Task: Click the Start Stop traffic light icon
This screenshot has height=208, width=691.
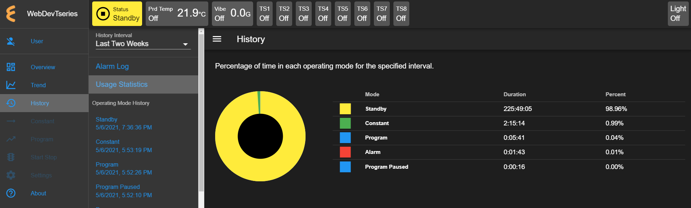Action: [11, 157]
